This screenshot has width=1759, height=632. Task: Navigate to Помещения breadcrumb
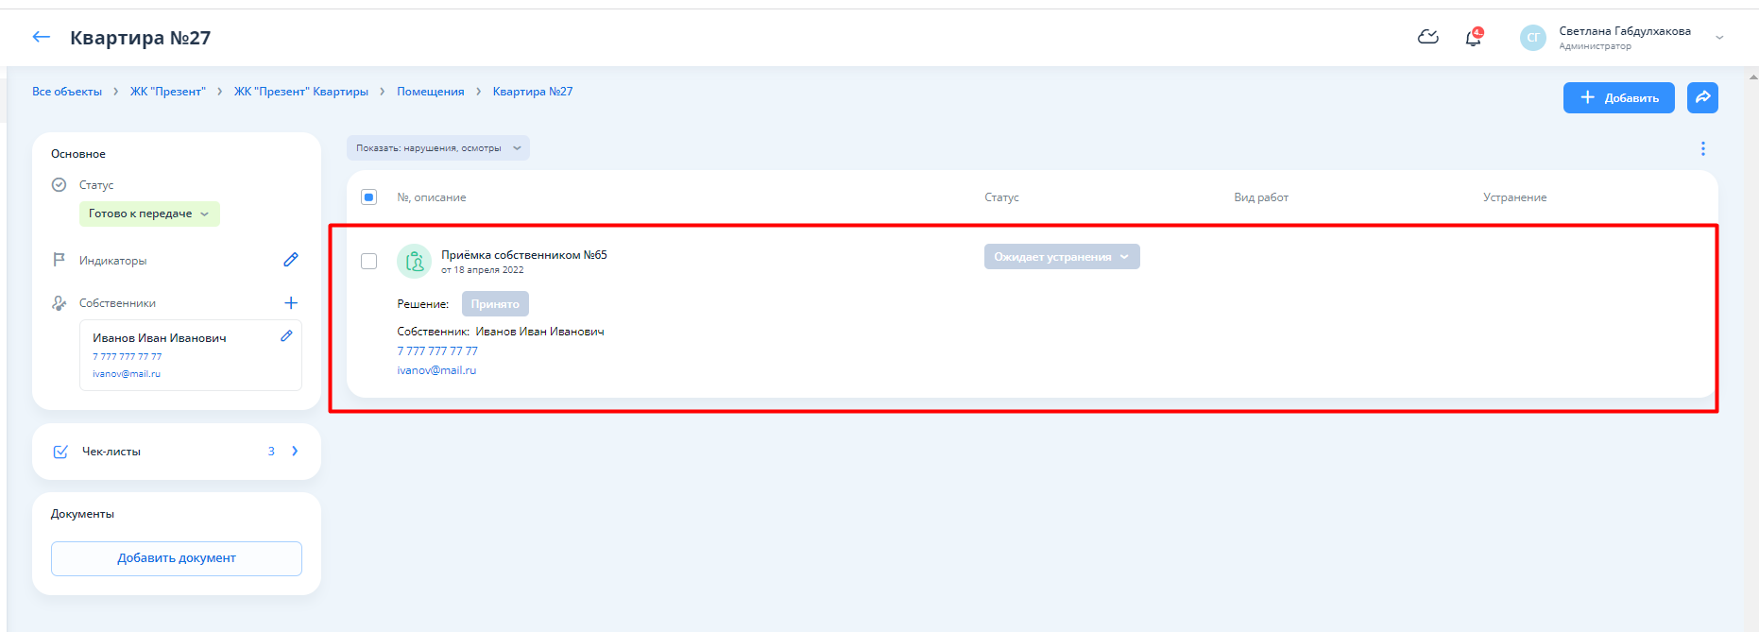430,92
